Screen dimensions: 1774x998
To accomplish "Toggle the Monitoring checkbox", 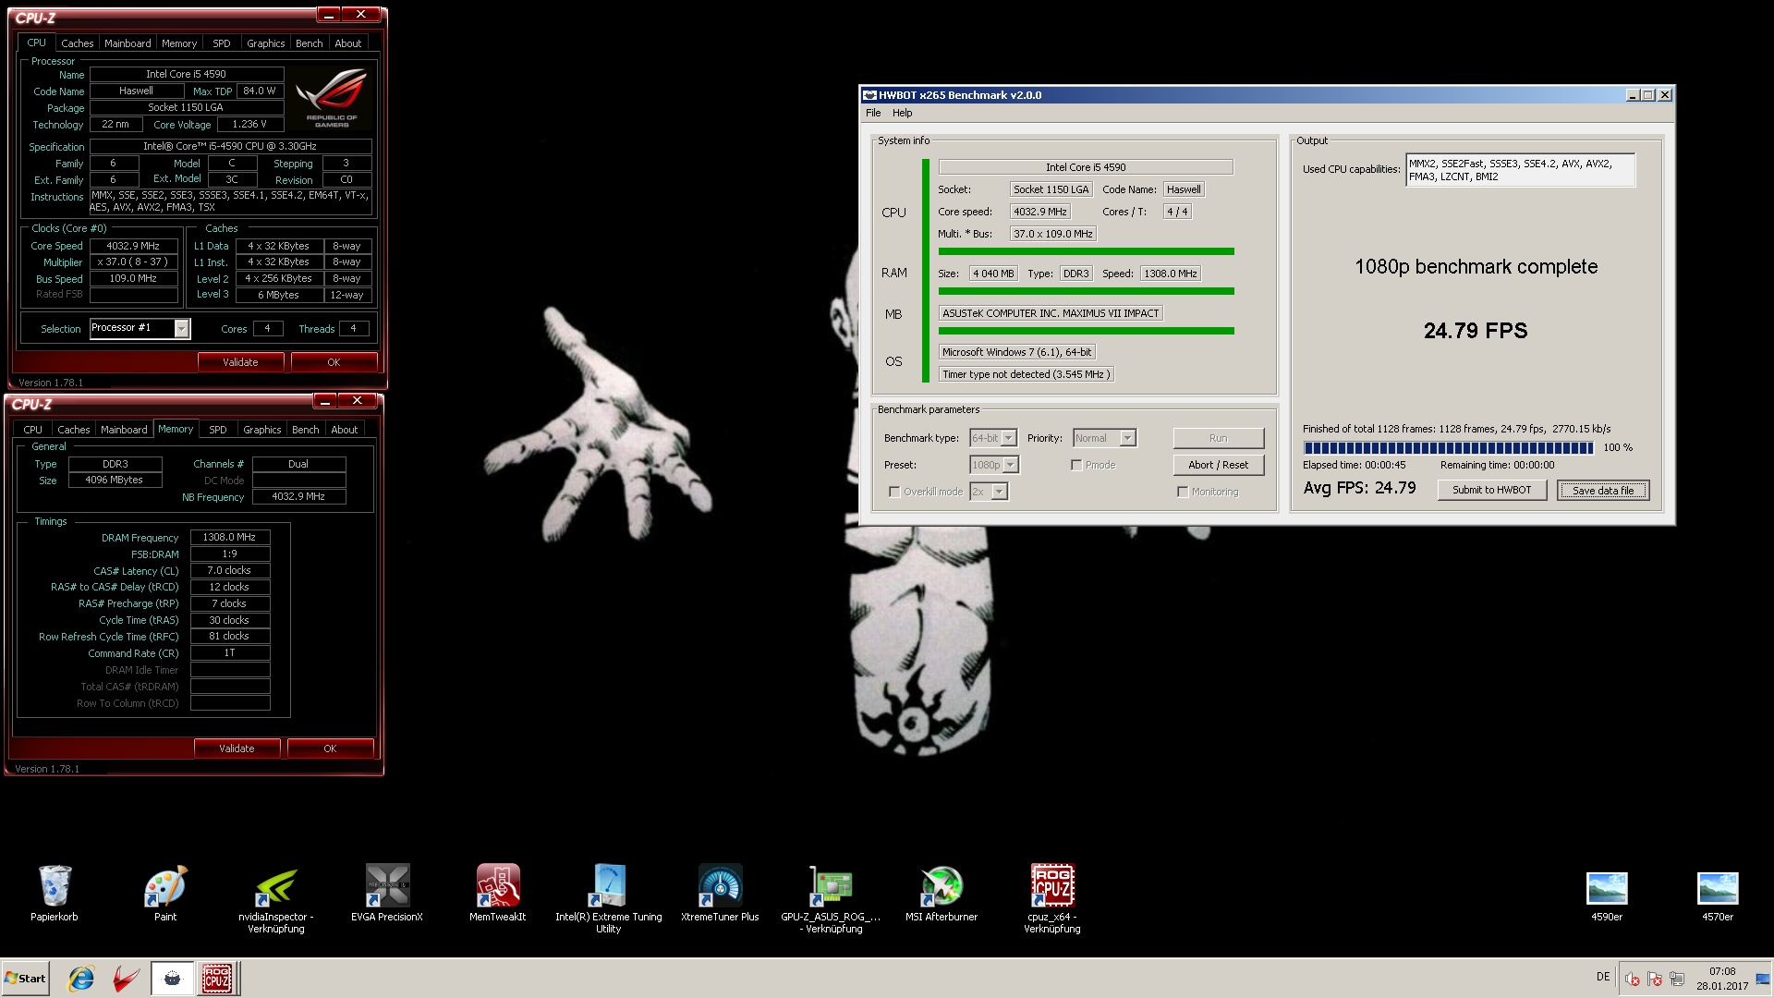I will [1183, 492].
